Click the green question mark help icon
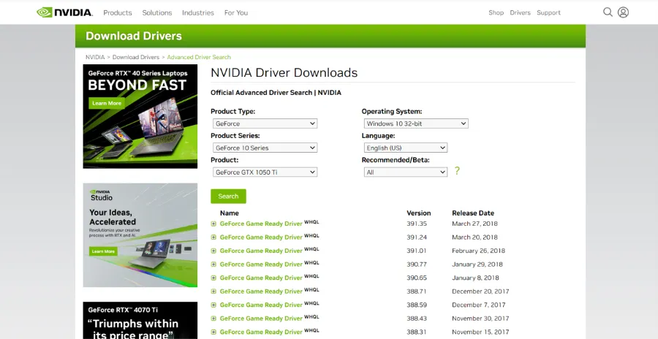This screenshot has width=658, height=339. tap(457, 170)
